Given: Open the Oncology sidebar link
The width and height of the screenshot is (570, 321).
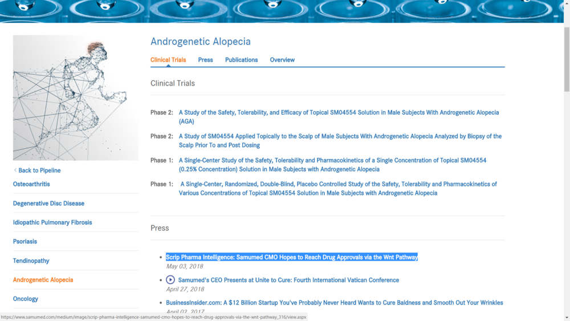Looking at the screenshot, I should coord(26,299).
